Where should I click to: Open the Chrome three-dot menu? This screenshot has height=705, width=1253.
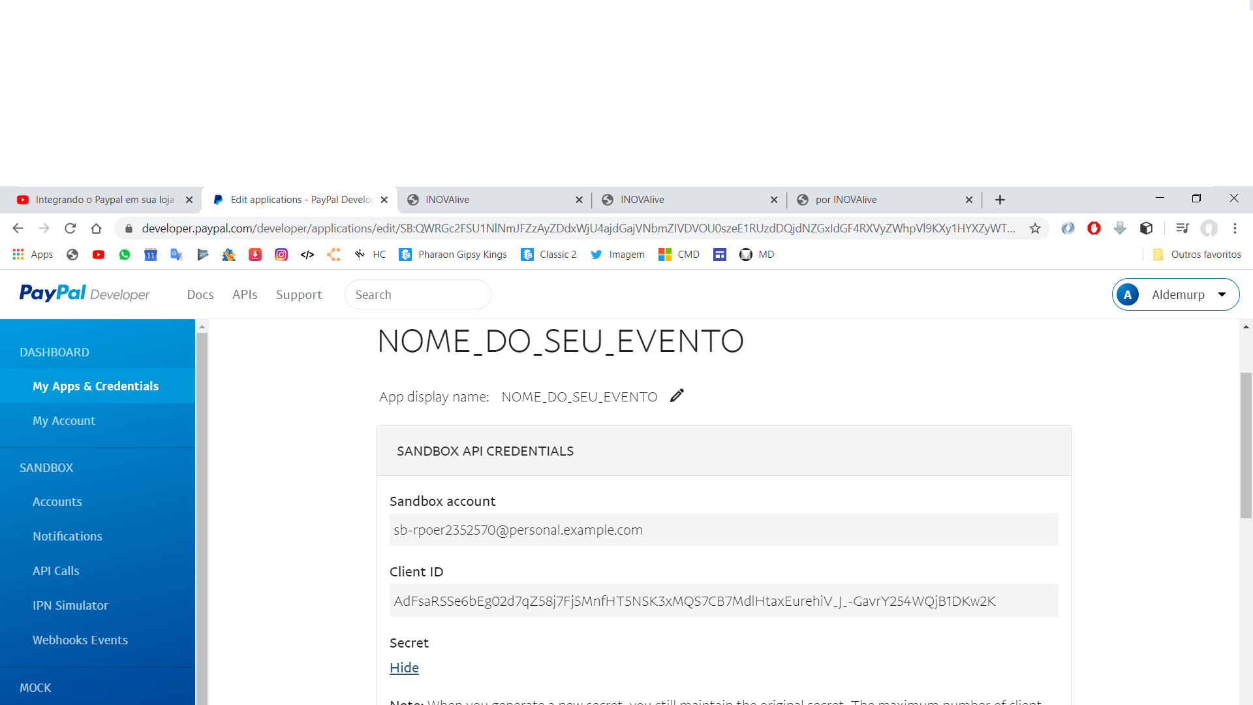click(x=1235, y=228)
